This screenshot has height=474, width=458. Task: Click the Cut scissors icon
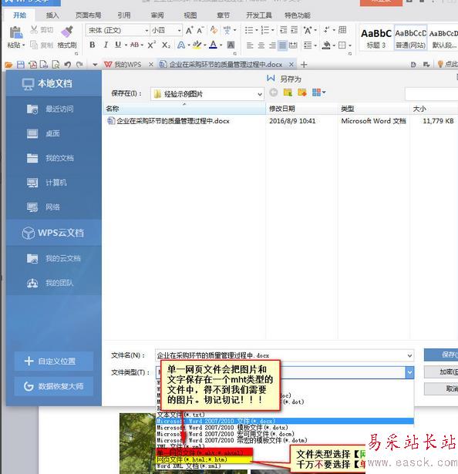(34, 29)
